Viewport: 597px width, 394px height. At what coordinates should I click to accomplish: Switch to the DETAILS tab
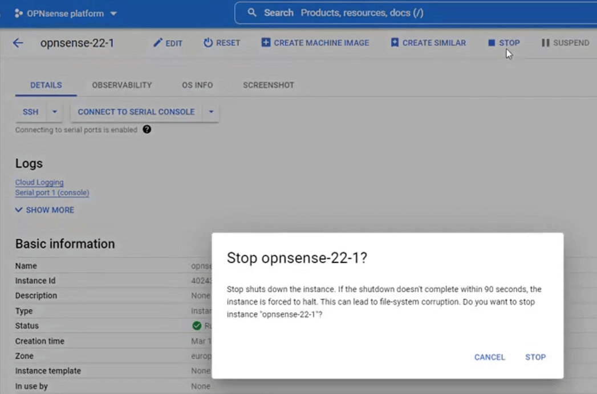46,85
